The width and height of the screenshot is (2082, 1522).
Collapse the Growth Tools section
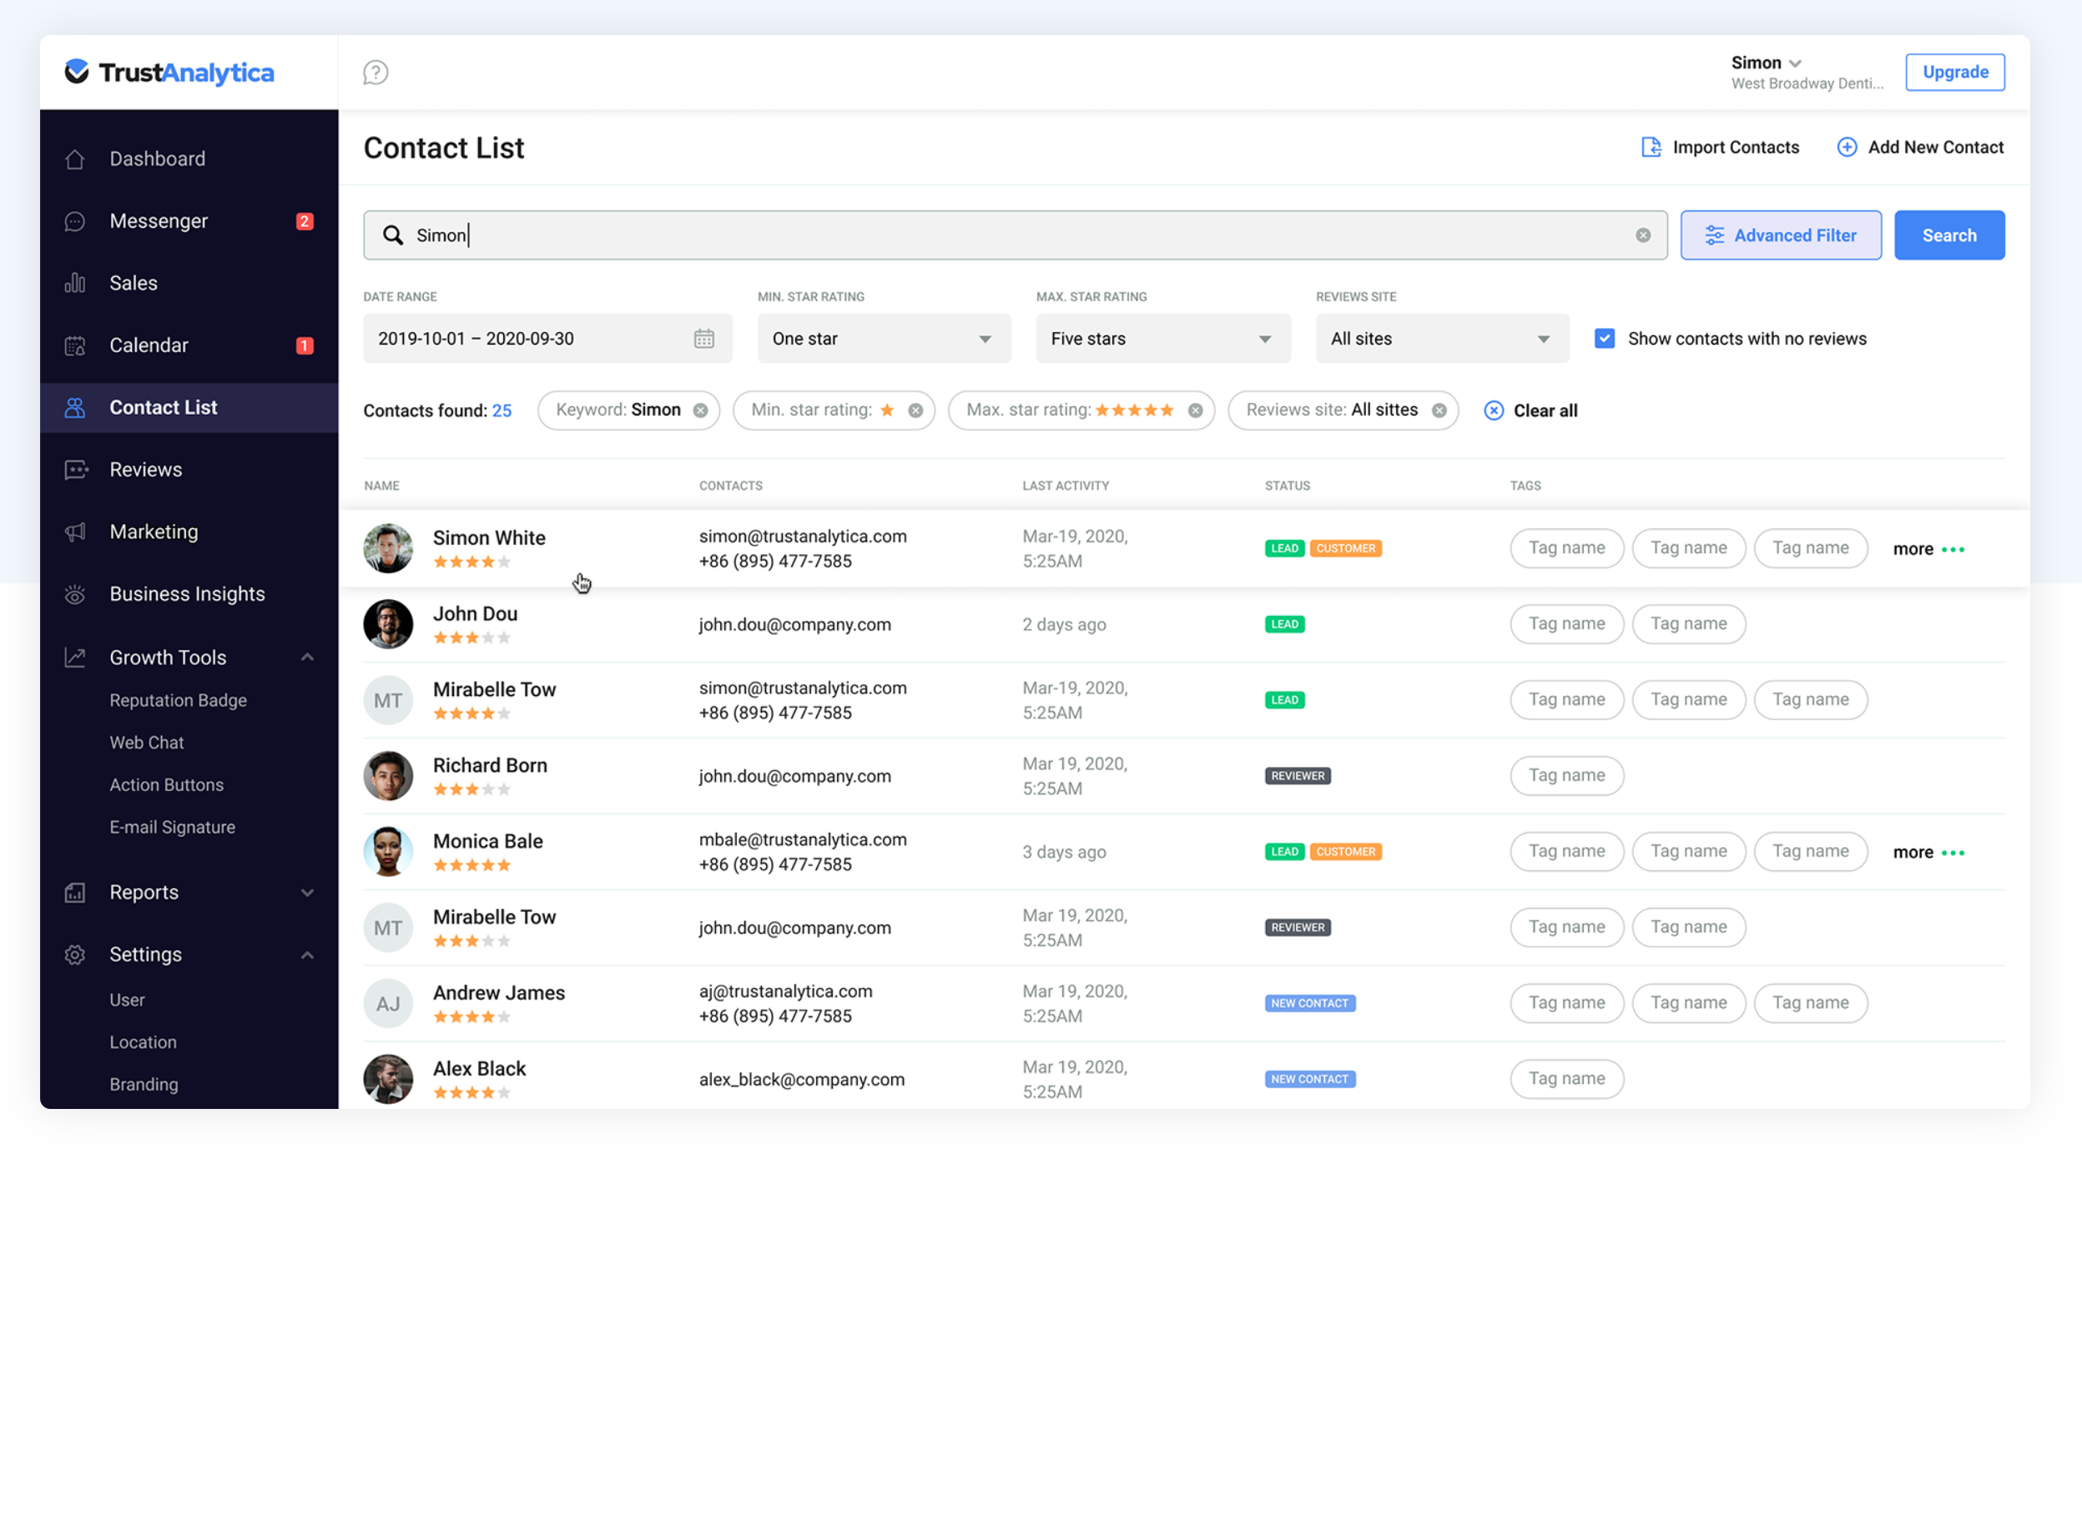coord(308,656)
